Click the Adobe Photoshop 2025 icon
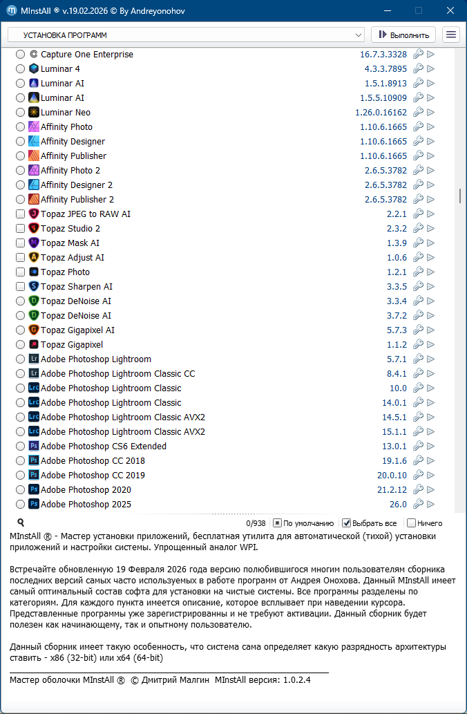Screen dimensions: 467x714 coord(34,504)
